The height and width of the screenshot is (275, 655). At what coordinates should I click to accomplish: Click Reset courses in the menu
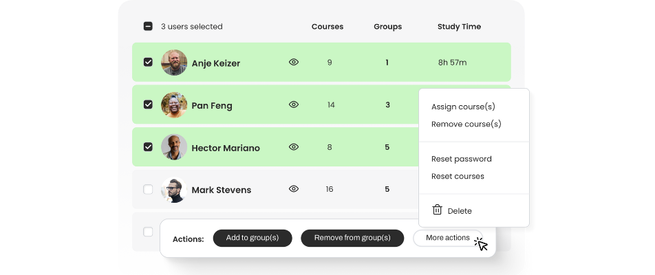[458, 176]
